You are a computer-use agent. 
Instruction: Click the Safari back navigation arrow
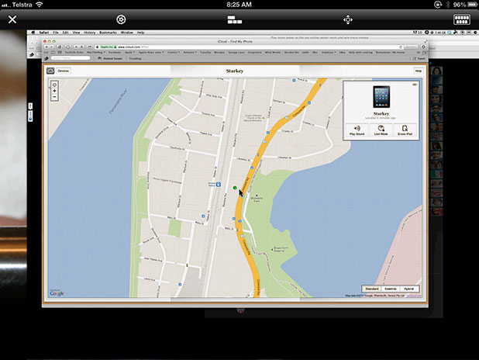(x=47, y=47)
